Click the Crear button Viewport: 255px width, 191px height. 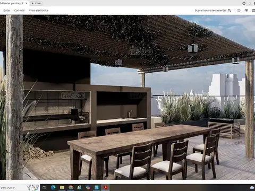click(x=36, y=3)
